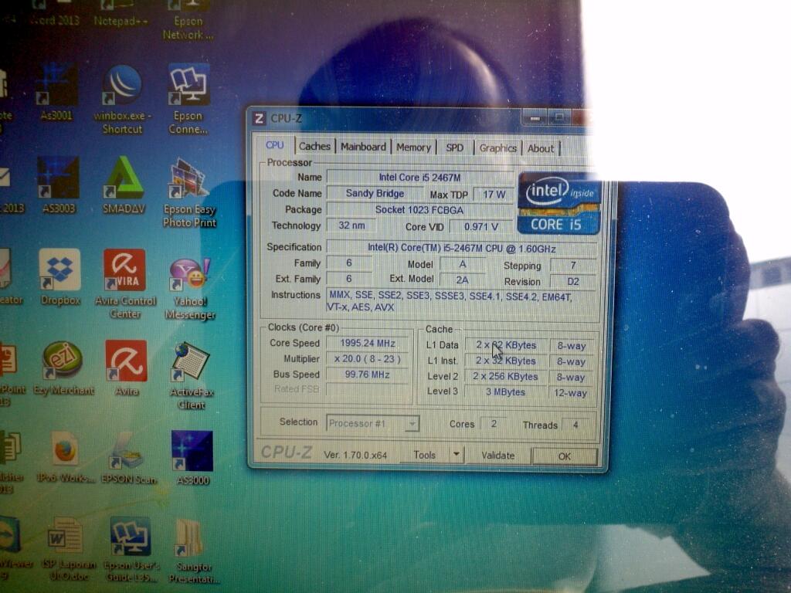Screen dimensions: 791x593
Task: Click the 'D2' revision value
Action: click(573, 281)
